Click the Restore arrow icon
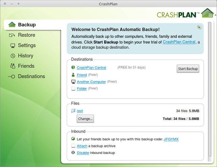217x167 pixels. pyautogui.click(x=12, y=35)
